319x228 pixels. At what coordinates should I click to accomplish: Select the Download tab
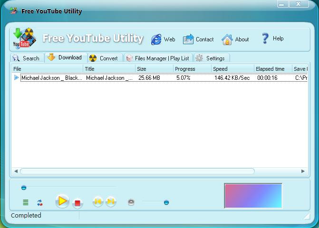[x=66, y=57]
